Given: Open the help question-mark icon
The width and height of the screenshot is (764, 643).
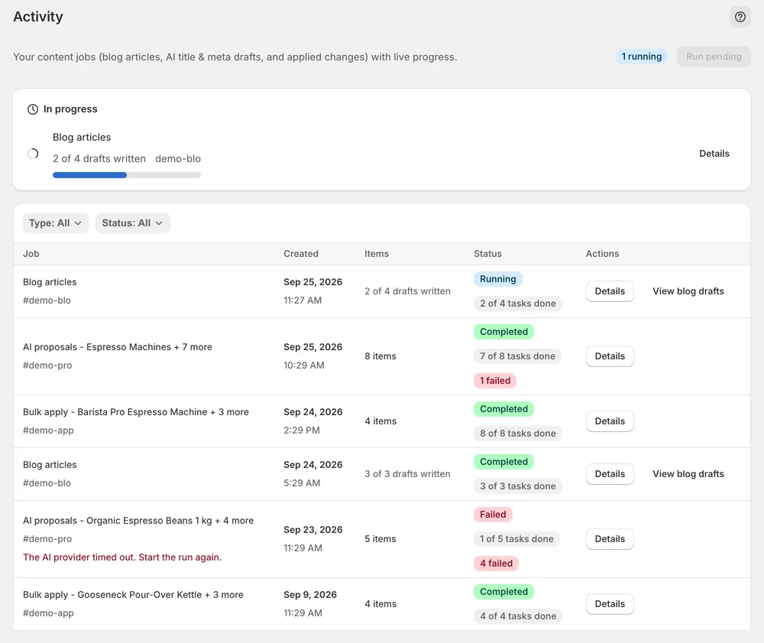Looking at the screenshot, I should tap(740, 17).
